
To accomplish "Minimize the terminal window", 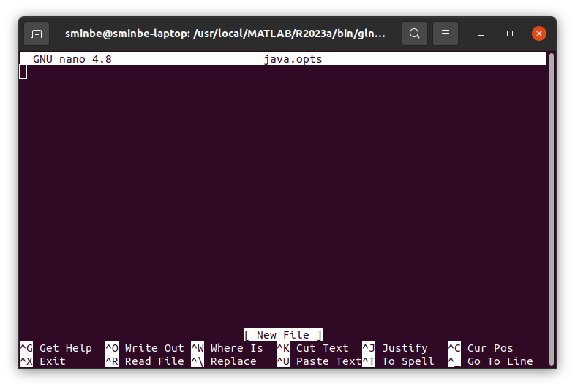I will click(481, 34).
